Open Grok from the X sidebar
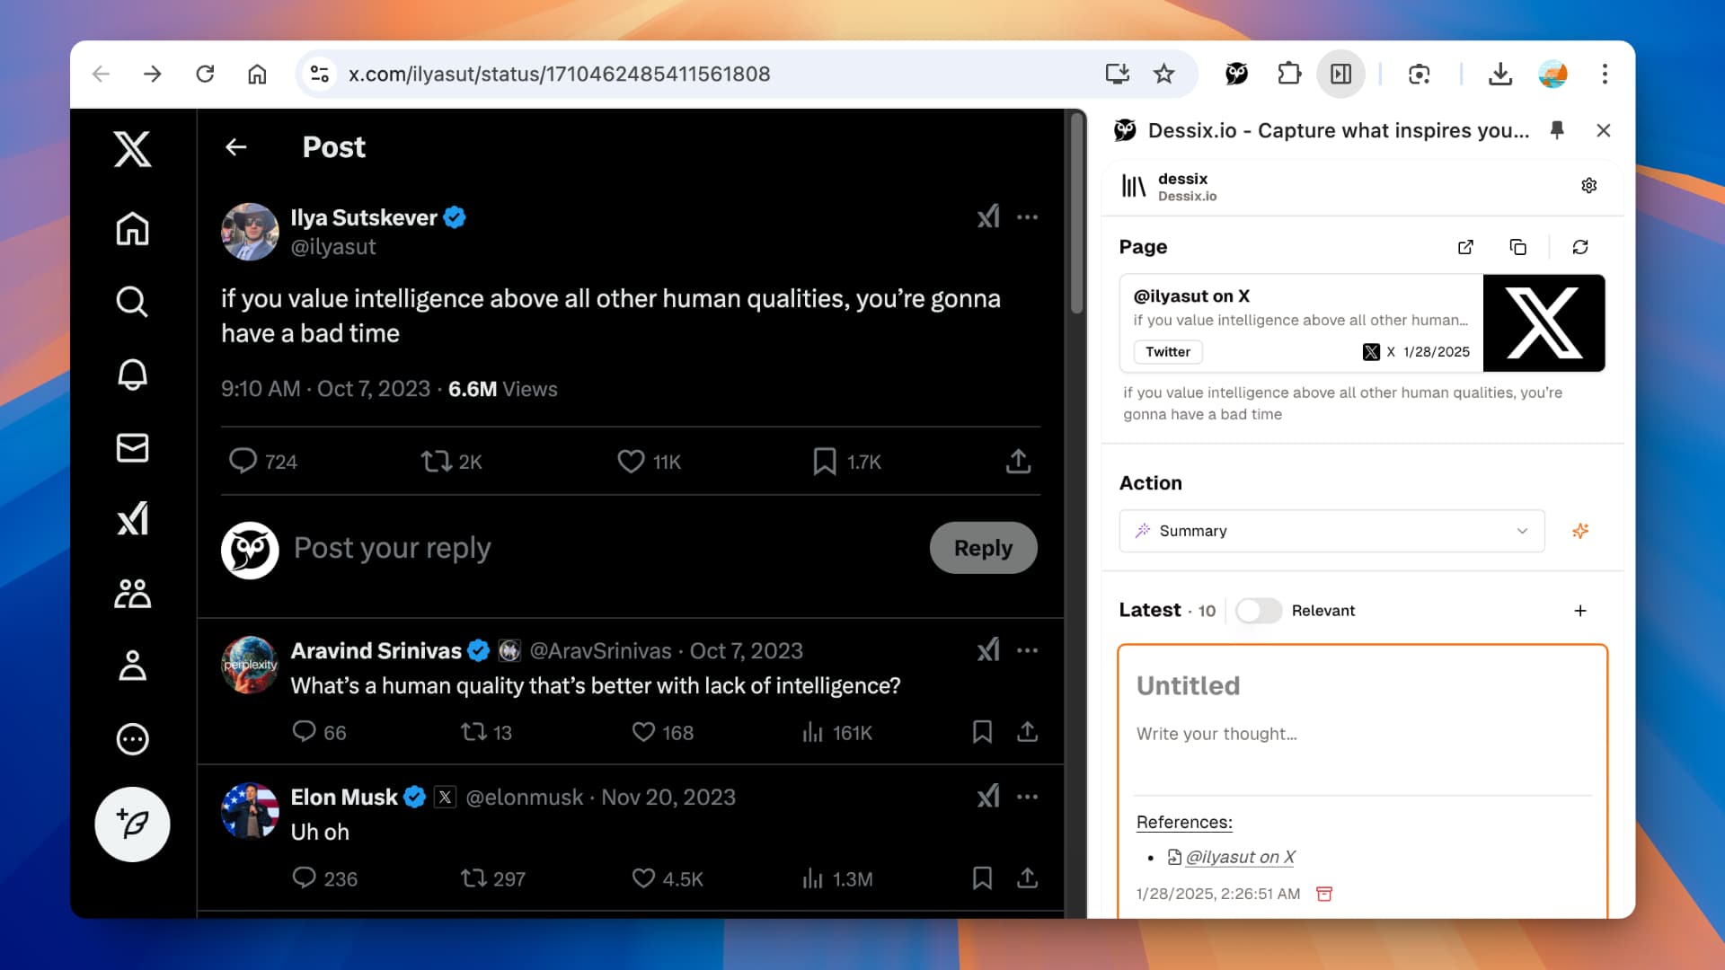The height and width of the screenshot is (970, 1725). (x=132, y=518)
